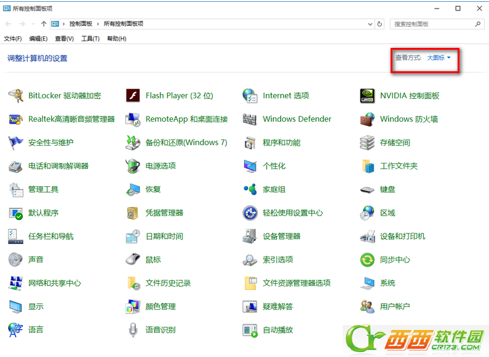Open the RemoteApp 和桌面连接 icon
Viewport: 489px width, 357px height.
point(133,119)
